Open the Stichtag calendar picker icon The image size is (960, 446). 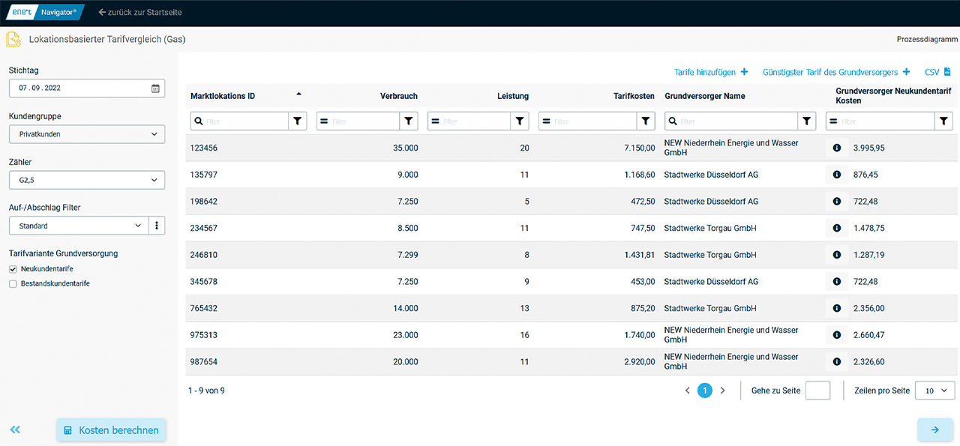(x=155, y=88)
